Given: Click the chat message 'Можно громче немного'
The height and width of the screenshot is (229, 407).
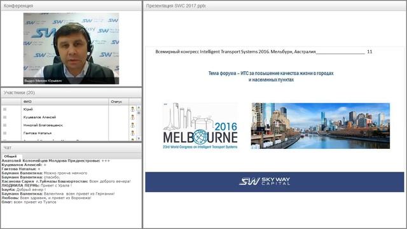Looking at the screenshot, I should (45, 173).
